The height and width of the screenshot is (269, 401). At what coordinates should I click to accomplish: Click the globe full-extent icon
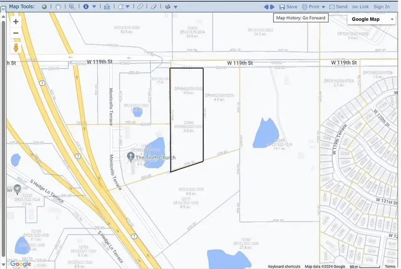(x=44, y=7)
